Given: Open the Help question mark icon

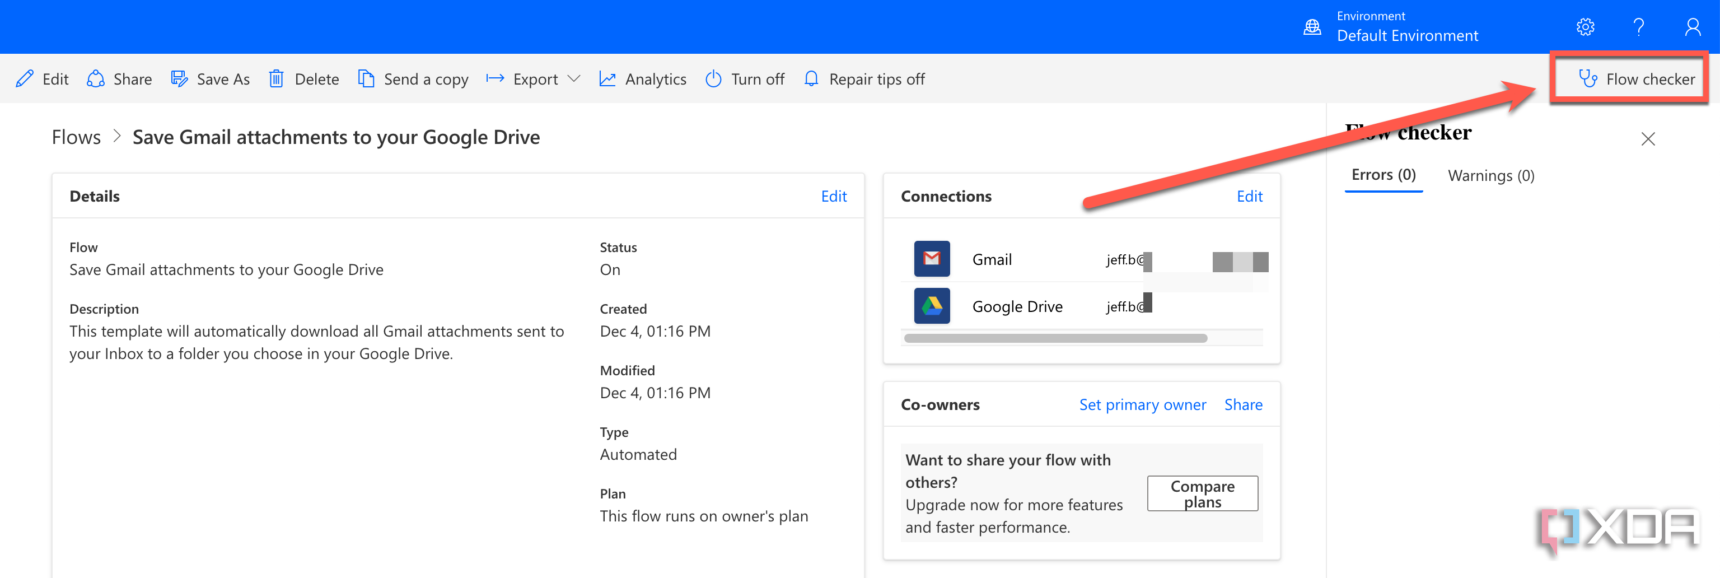Looking at the screenshot, I should pyautogui.click(x=1639, y=27).
